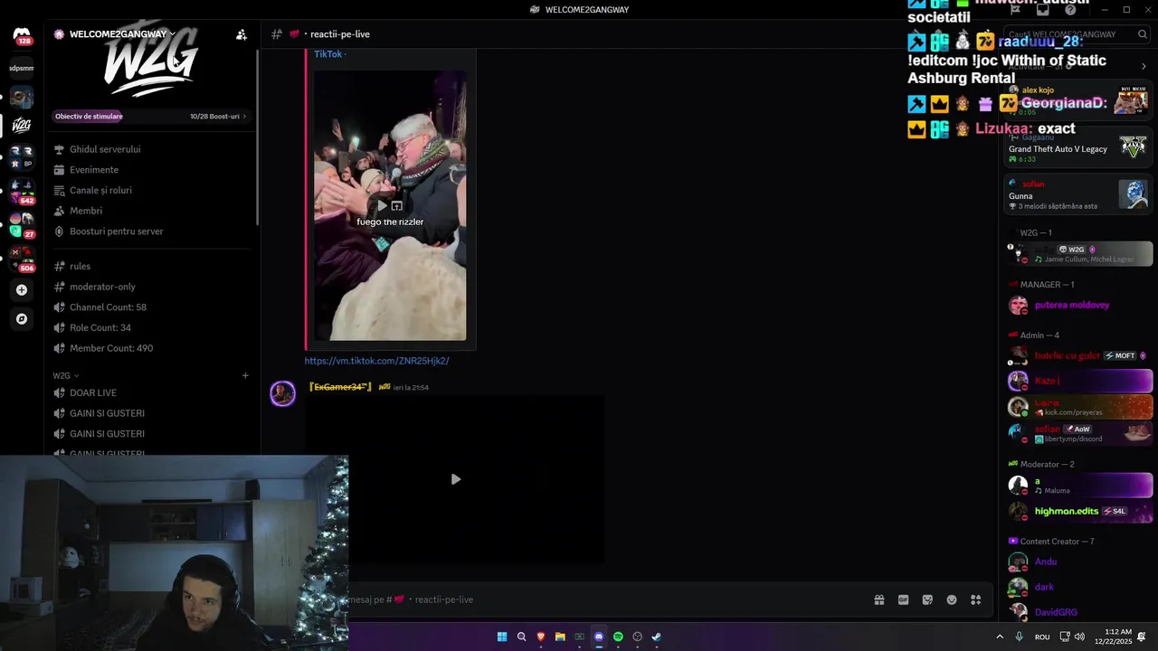This screenshot has width=1158, height=651.
Task: Open the apps launcher icon in message bar
Action: pyautogui.click(x=976, y=599)
